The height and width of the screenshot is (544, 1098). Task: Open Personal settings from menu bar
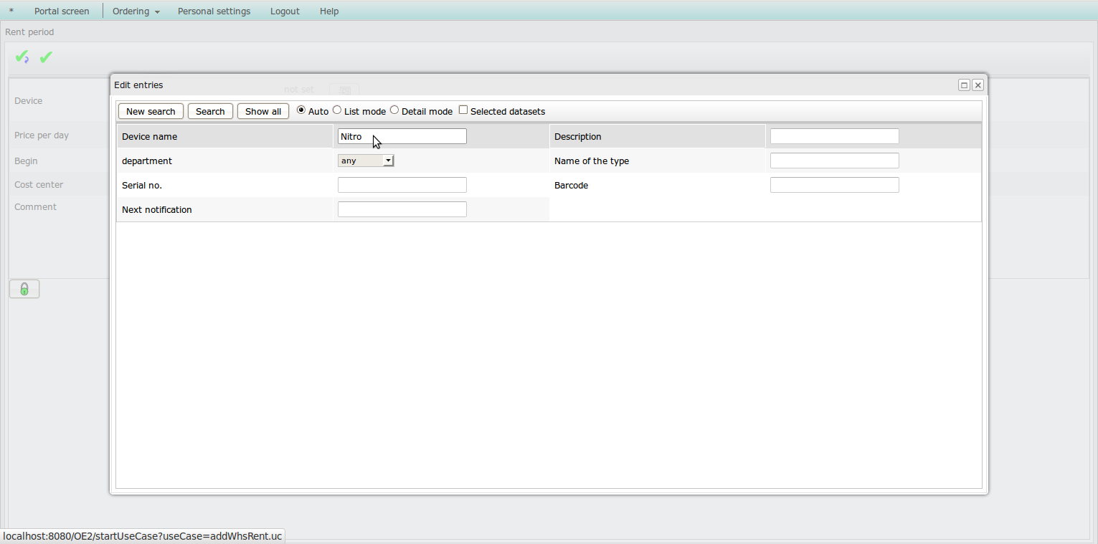coord(214,11)
